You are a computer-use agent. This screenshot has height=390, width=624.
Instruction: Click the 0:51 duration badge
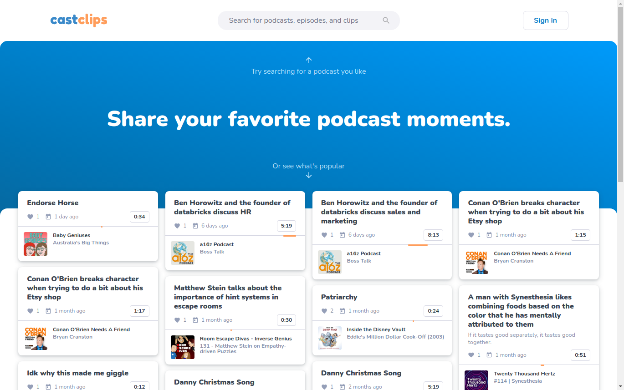(580, 355)
